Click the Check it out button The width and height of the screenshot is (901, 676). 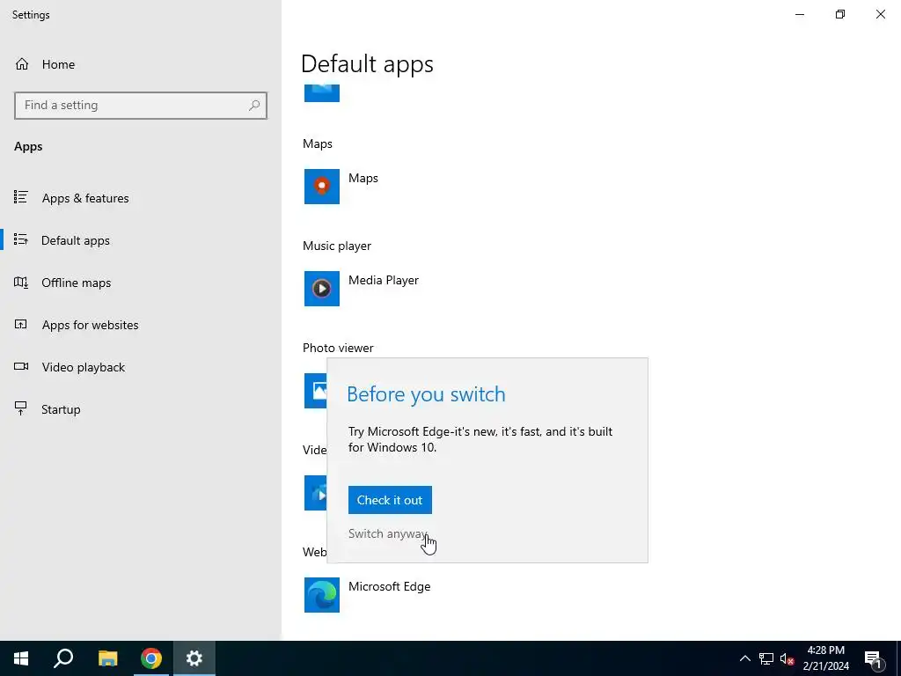[390, 500]
